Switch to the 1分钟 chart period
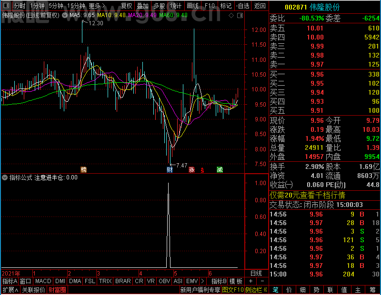Screen dimensions: 381x295 [37, 6]
